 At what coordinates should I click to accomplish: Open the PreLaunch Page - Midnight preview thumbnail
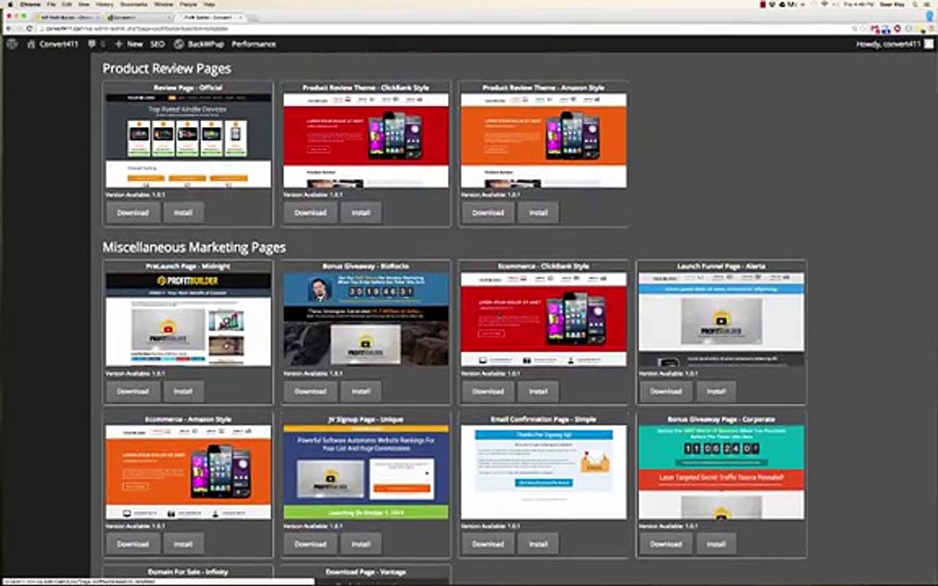pyautogui.click(x=188, y=319)
